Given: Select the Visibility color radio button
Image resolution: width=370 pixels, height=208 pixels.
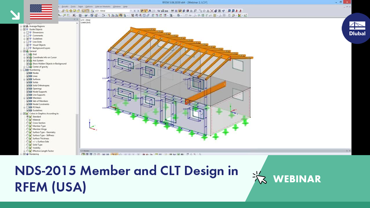Looking at the screenshot, I should (27, 148).
